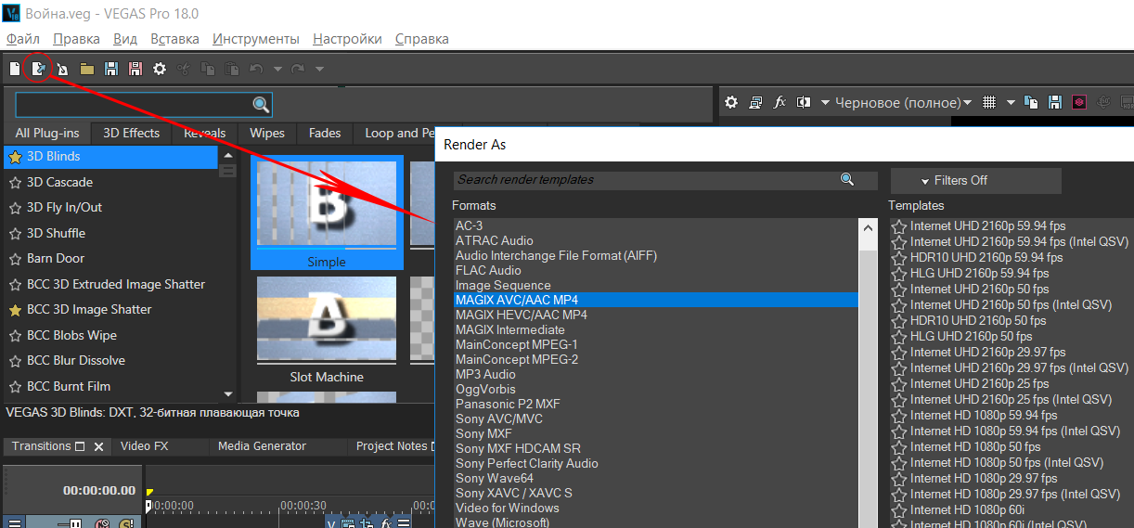Star the Internet UHD 2160p 59.94 fps template

point(899,225)
